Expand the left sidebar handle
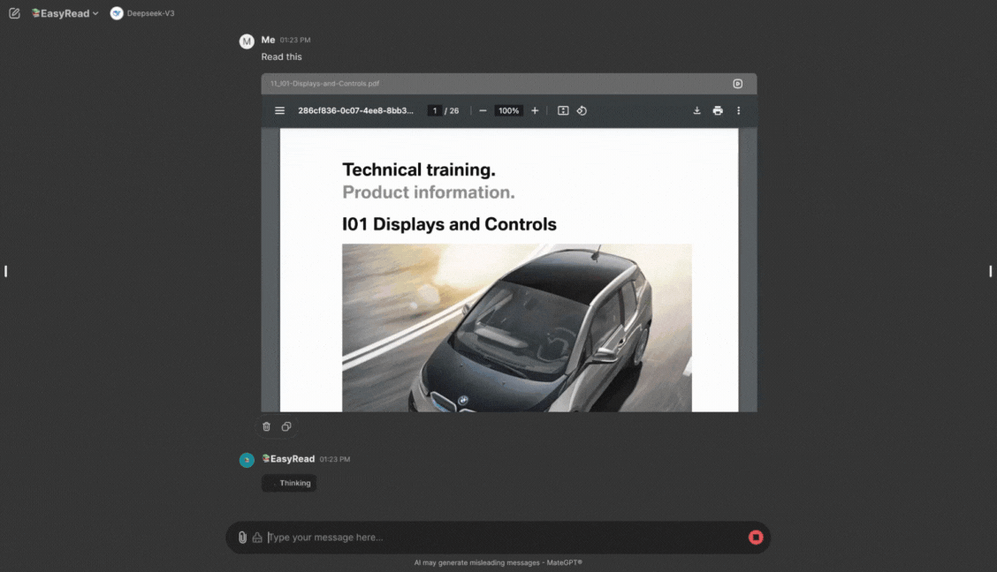The height and width of the screenshot is (572, 997). click(x=5, y=271)
